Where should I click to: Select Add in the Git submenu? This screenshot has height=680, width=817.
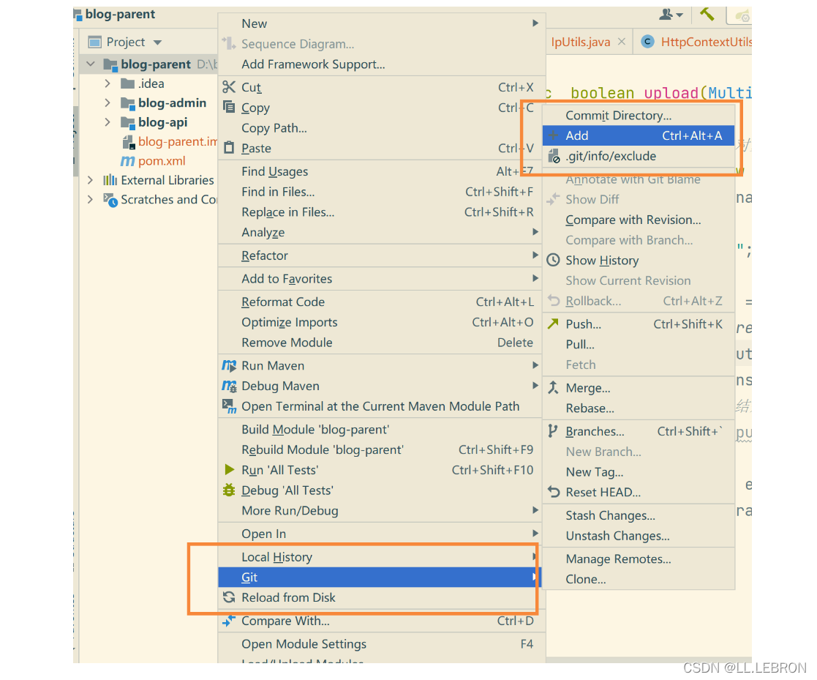[576, 135]
